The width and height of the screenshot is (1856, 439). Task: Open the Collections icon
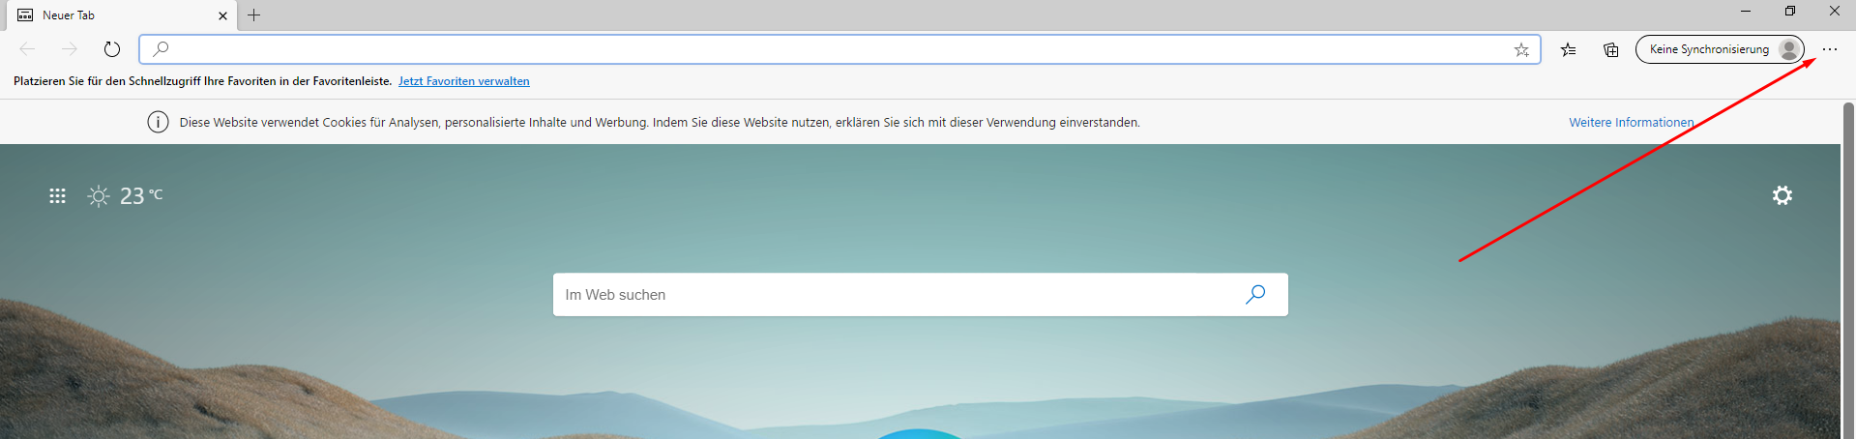point(1610,49)
